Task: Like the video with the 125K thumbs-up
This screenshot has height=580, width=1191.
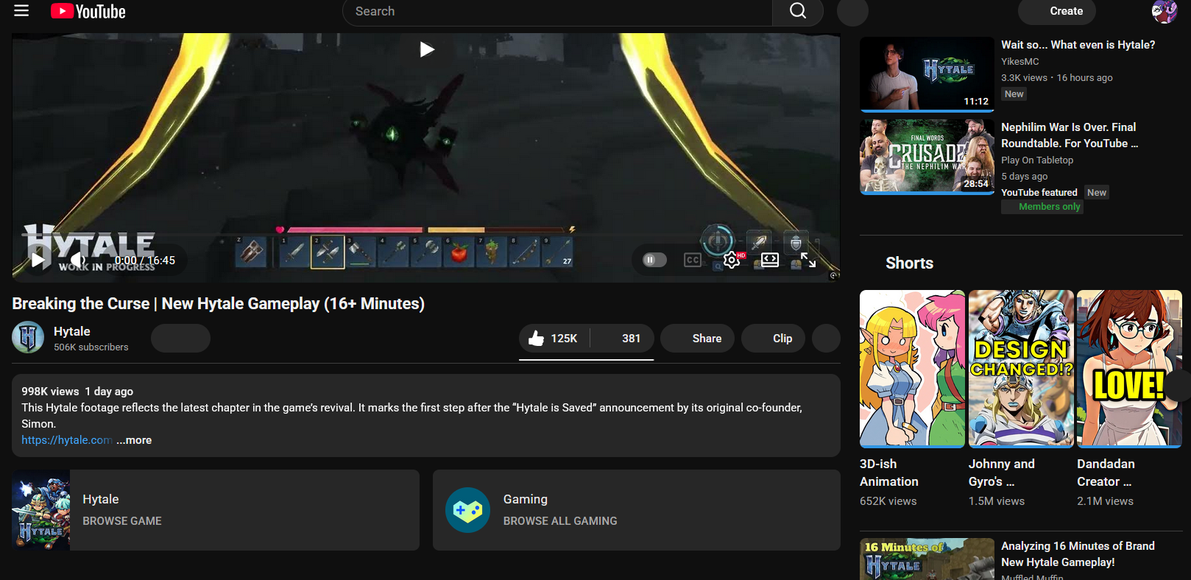Action: [x=554, y=339]
